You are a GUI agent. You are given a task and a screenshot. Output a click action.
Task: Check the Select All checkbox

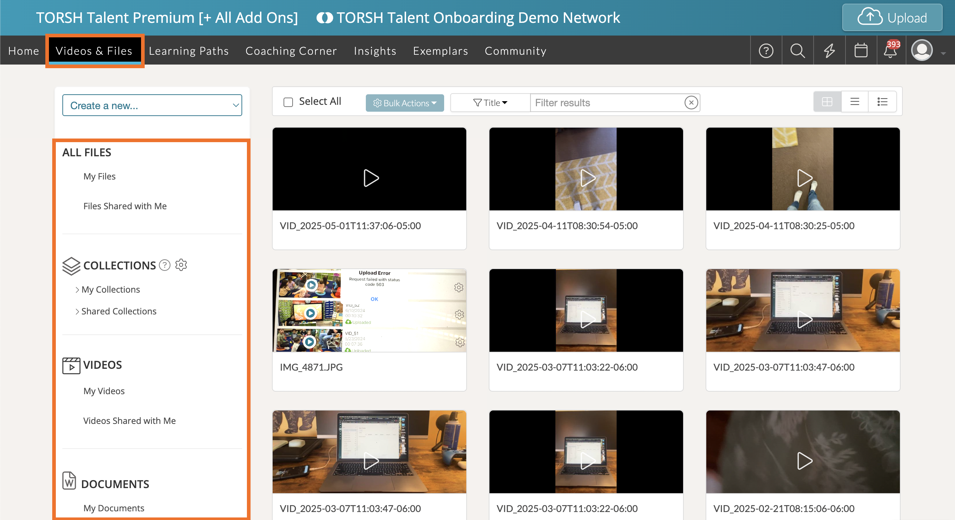[x=288, y=102]
